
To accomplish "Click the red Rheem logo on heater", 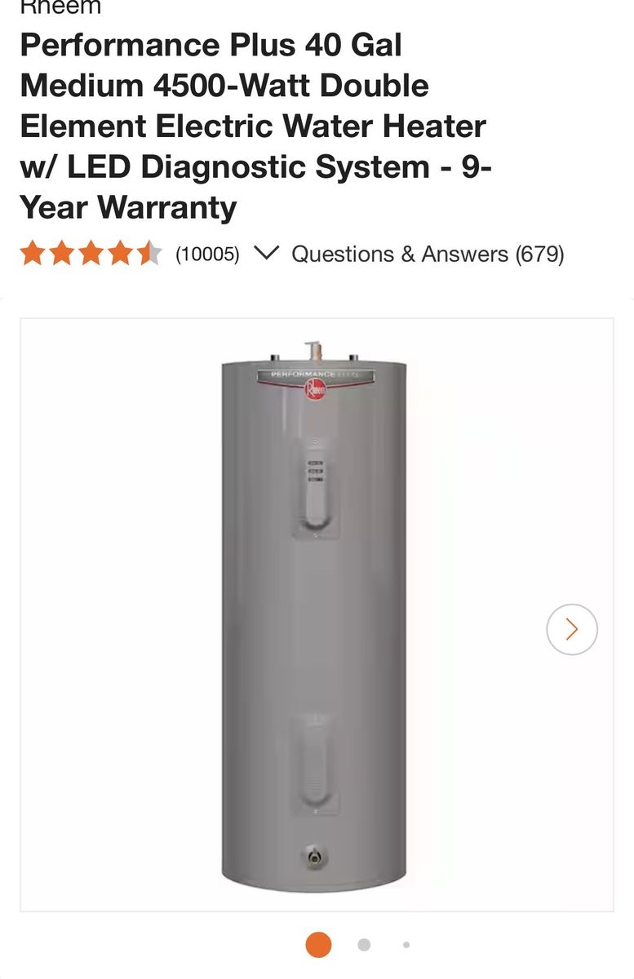I will (x=315, y=390).
